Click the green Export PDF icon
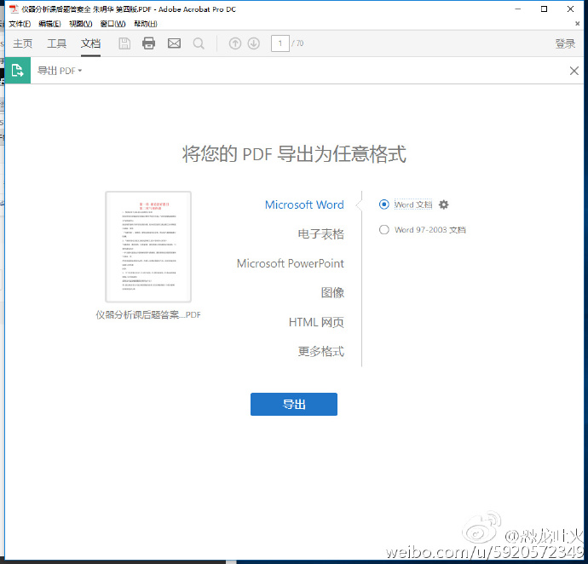 point(17,71)
